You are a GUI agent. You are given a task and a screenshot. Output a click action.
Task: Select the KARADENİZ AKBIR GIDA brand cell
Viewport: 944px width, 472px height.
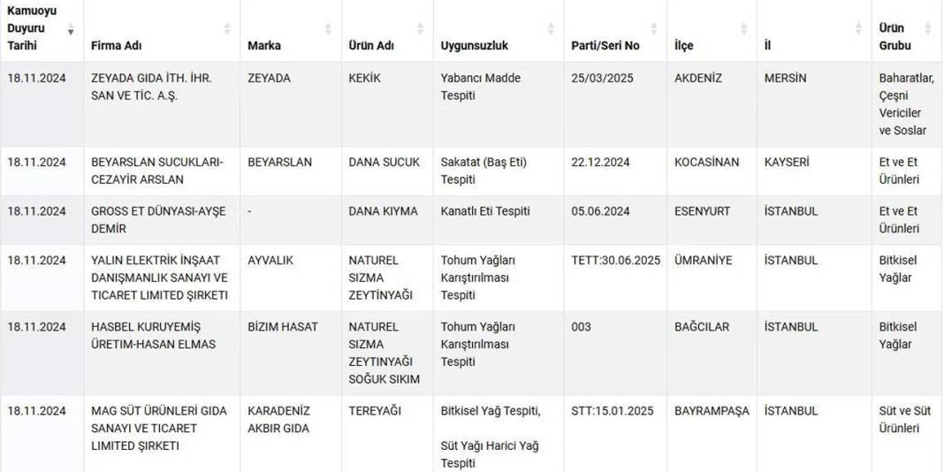pos(291,434)
